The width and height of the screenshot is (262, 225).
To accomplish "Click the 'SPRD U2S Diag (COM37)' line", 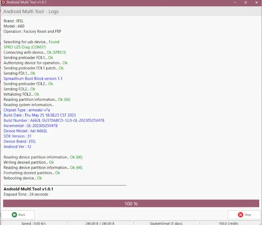I will [25, 47].
